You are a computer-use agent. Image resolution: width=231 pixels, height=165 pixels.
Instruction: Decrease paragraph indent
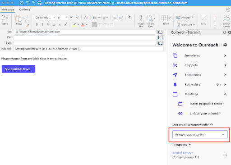click(115, 18)
